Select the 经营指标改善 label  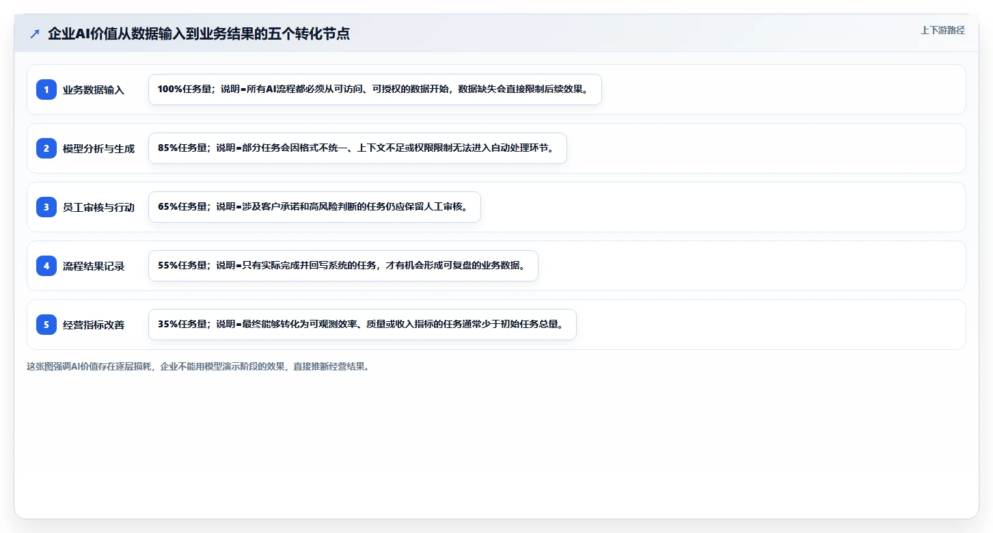click(x=94, y=325)
